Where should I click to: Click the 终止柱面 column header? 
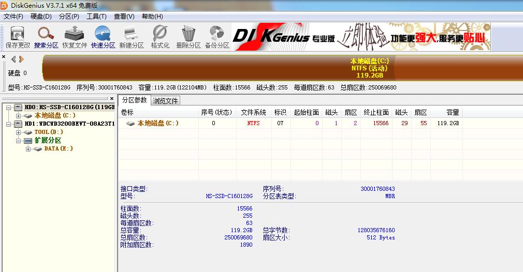376,113
